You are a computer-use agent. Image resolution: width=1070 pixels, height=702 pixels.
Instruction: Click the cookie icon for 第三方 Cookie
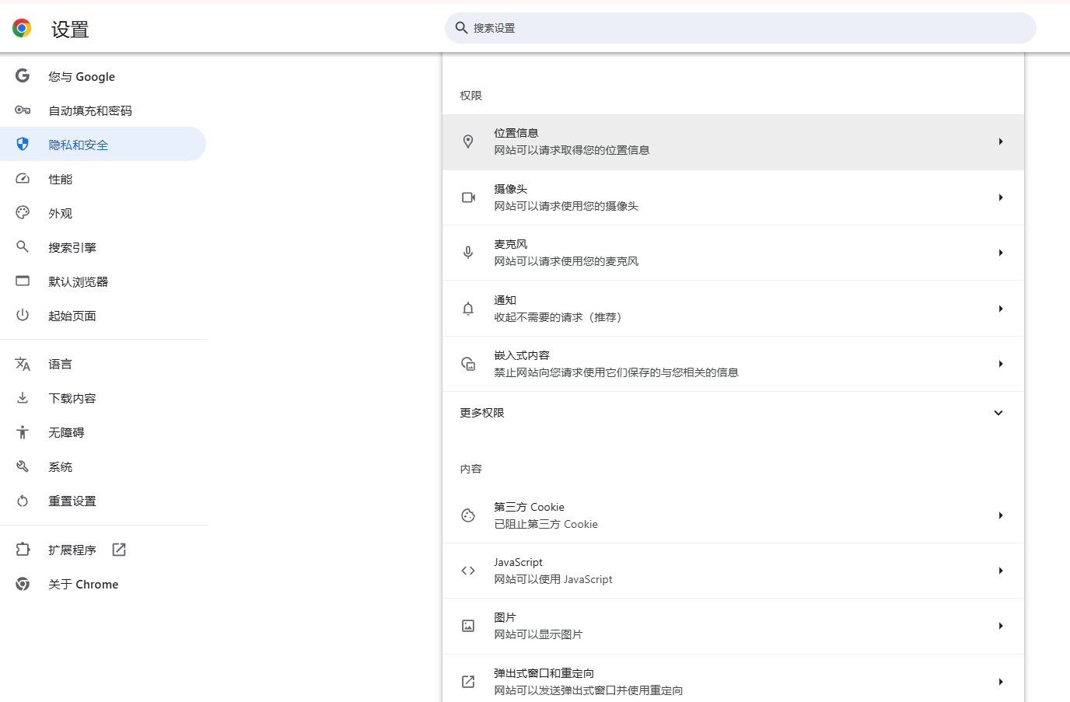pos(468,515)
